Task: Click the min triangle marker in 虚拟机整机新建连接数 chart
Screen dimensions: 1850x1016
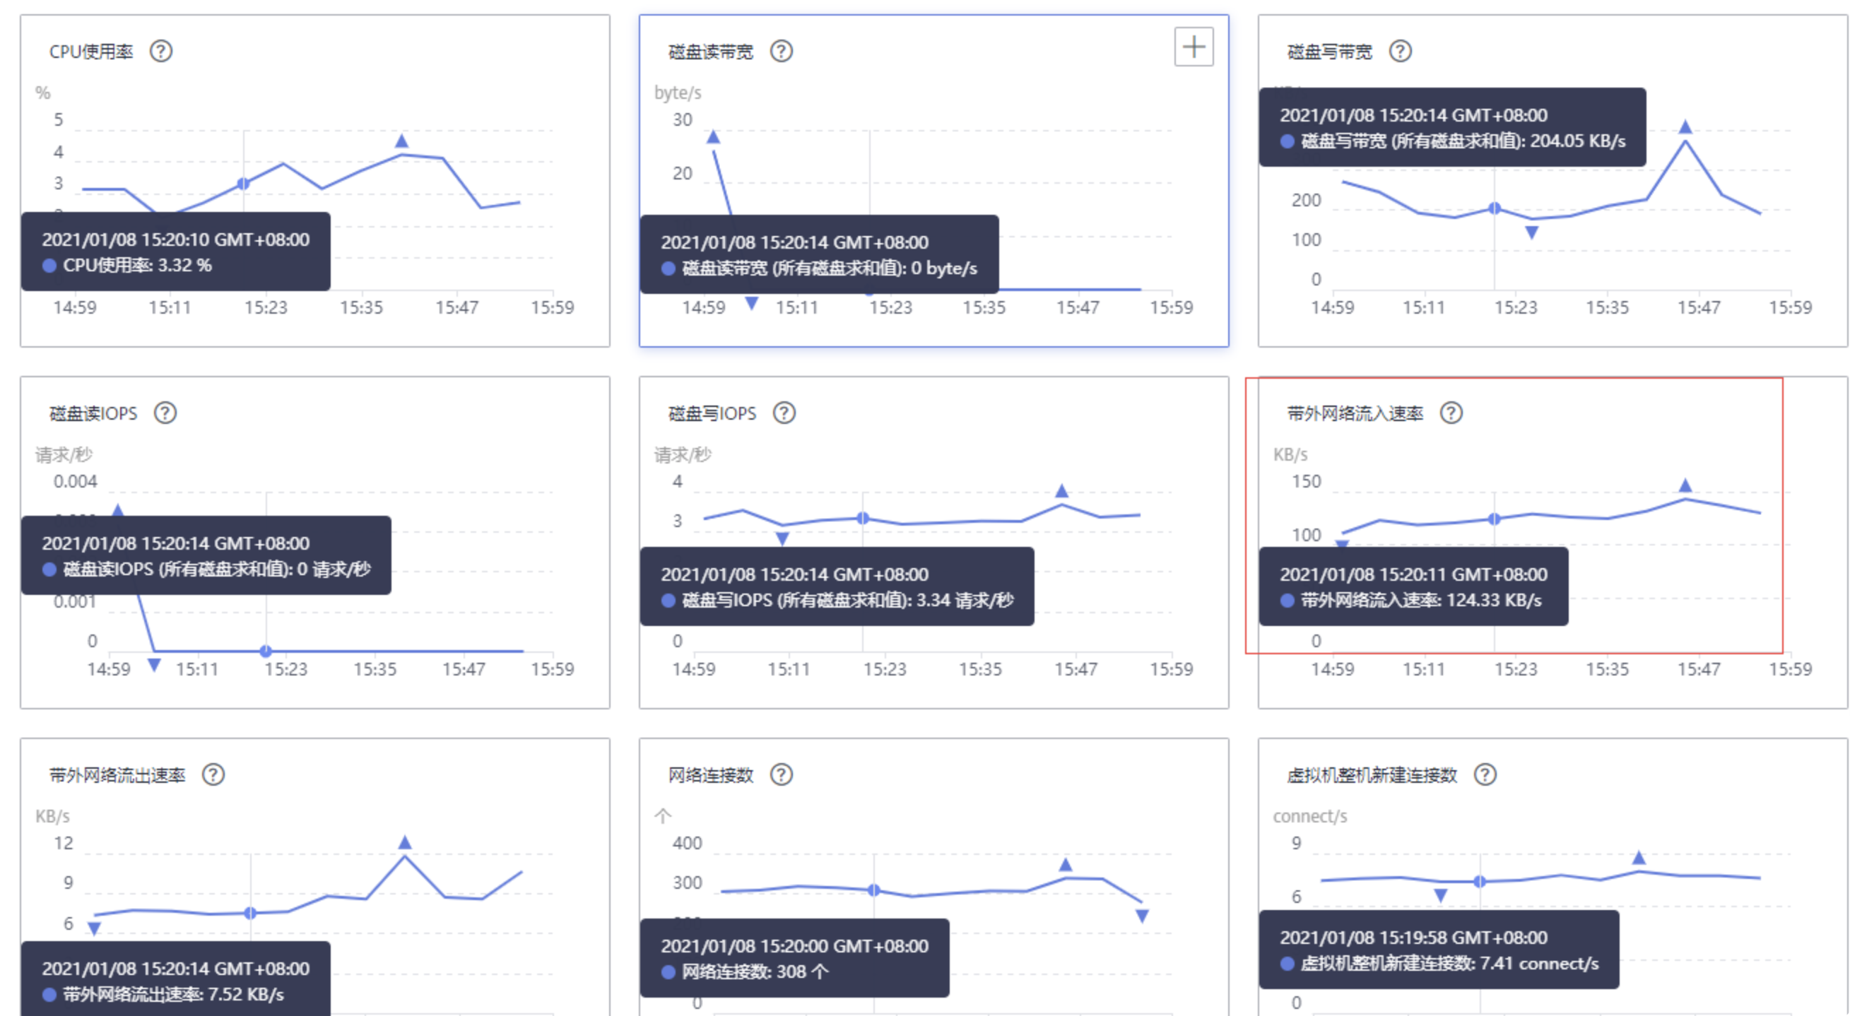Action: (x=1441, y=895)
